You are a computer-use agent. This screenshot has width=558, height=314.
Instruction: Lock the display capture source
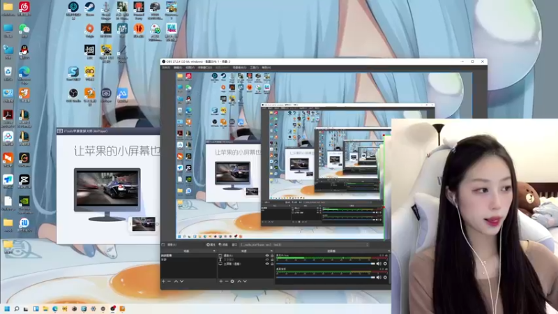coord(272,264)
